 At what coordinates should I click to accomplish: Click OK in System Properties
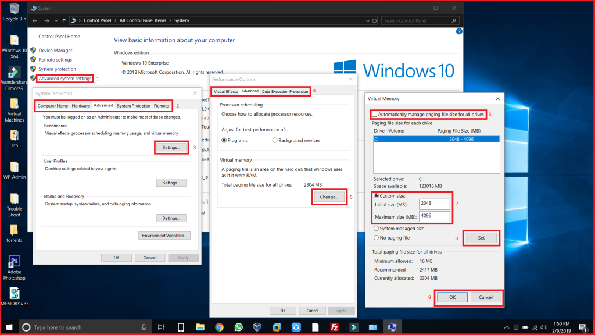click(x=116, y=258)
